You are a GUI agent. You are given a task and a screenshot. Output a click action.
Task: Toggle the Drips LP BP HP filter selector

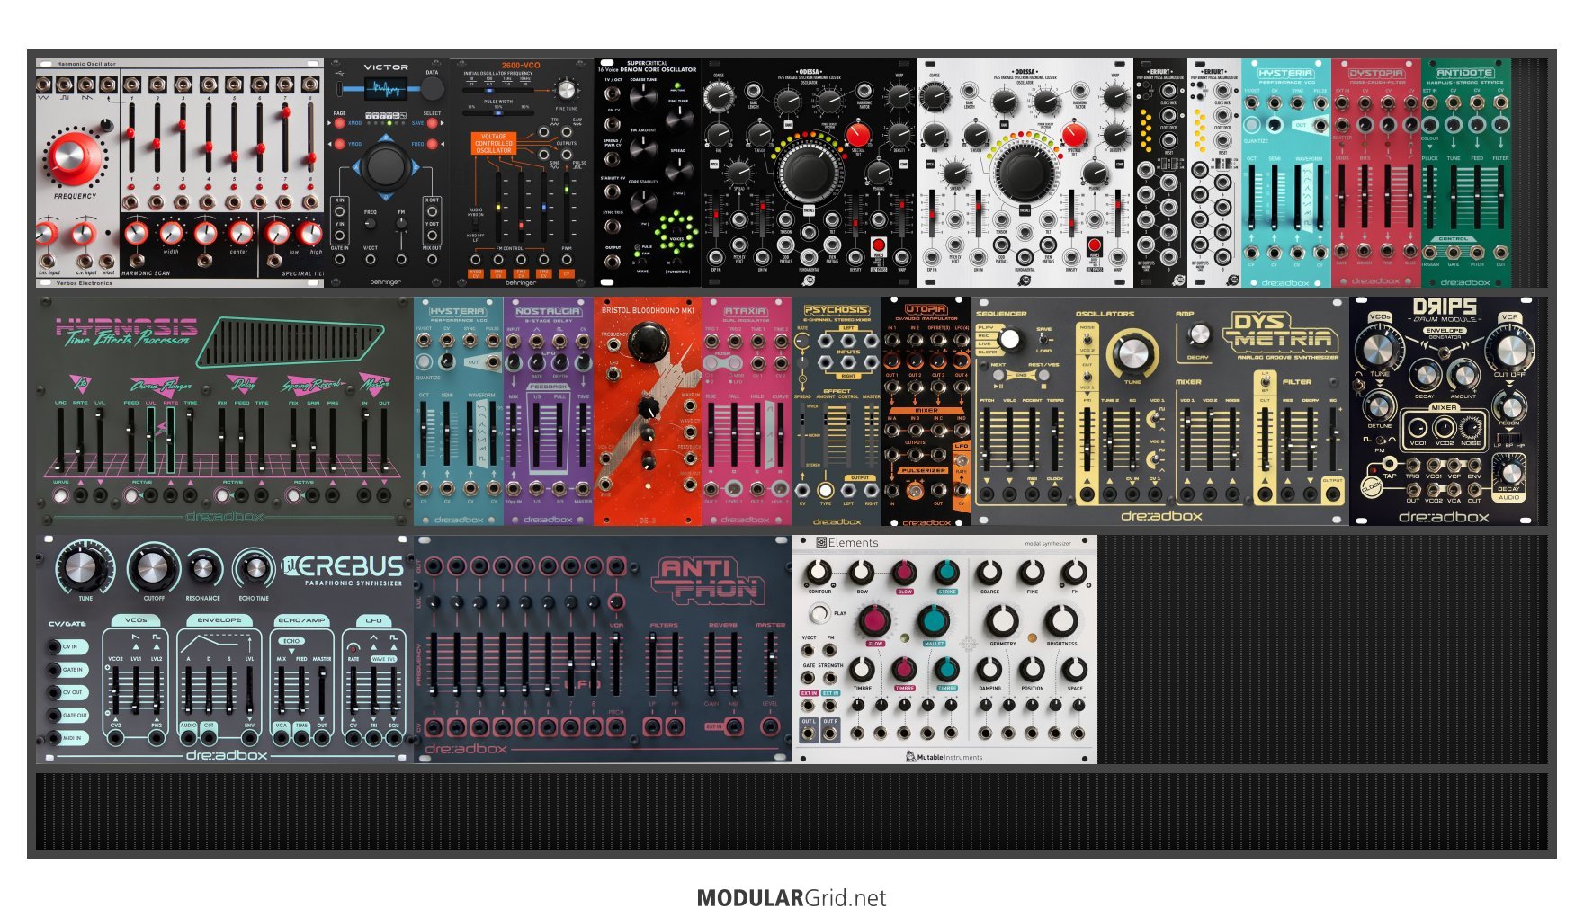coord(1509,438)
